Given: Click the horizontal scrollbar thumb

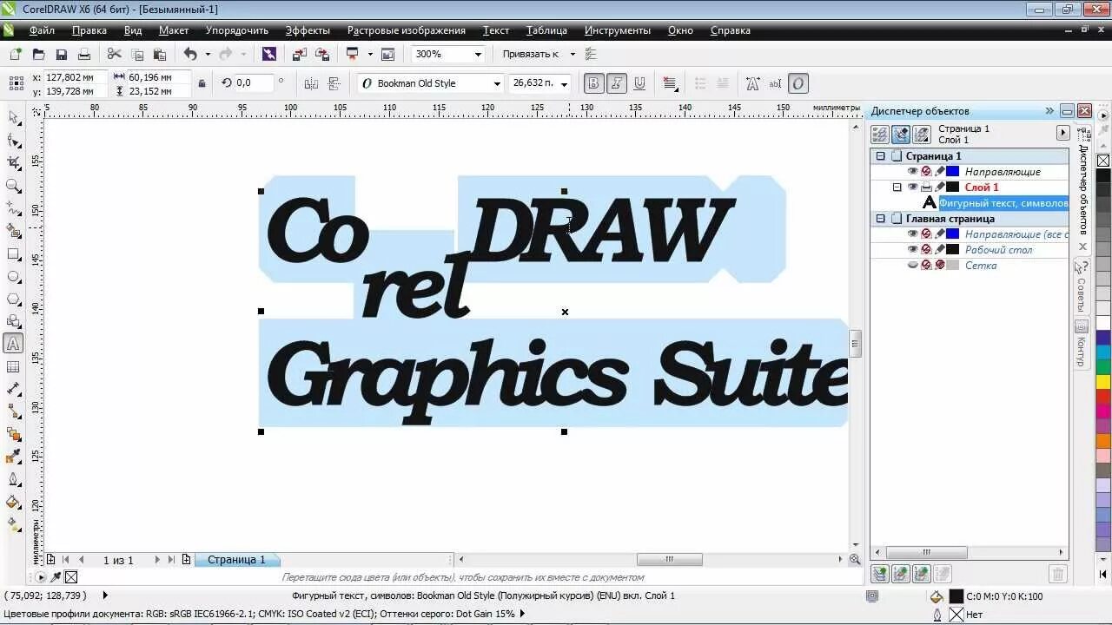Looking at the screenshot, I should click(x=669, y=560).
